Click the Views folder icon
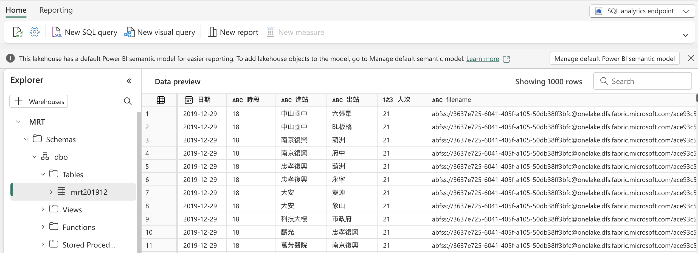The image size is (698, 253). tap(54, 209)
